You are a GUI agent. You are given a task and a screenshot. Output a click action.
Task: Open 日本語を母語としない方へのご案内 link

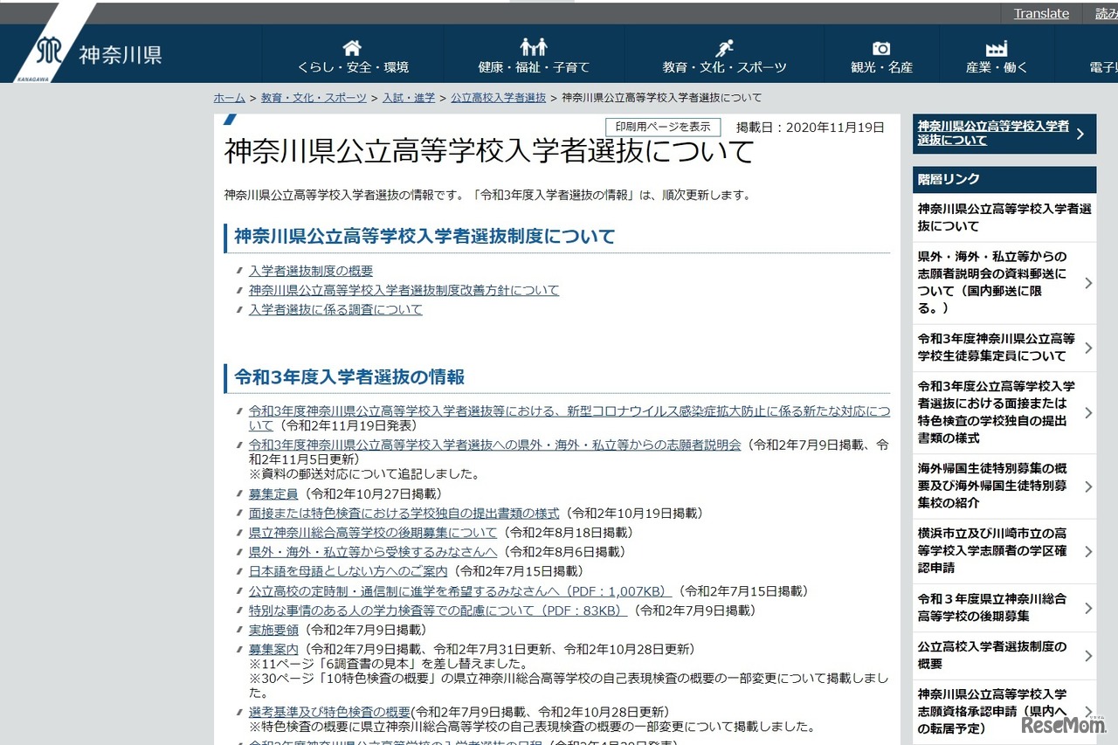pyautogui.click(x=348, y=571)
